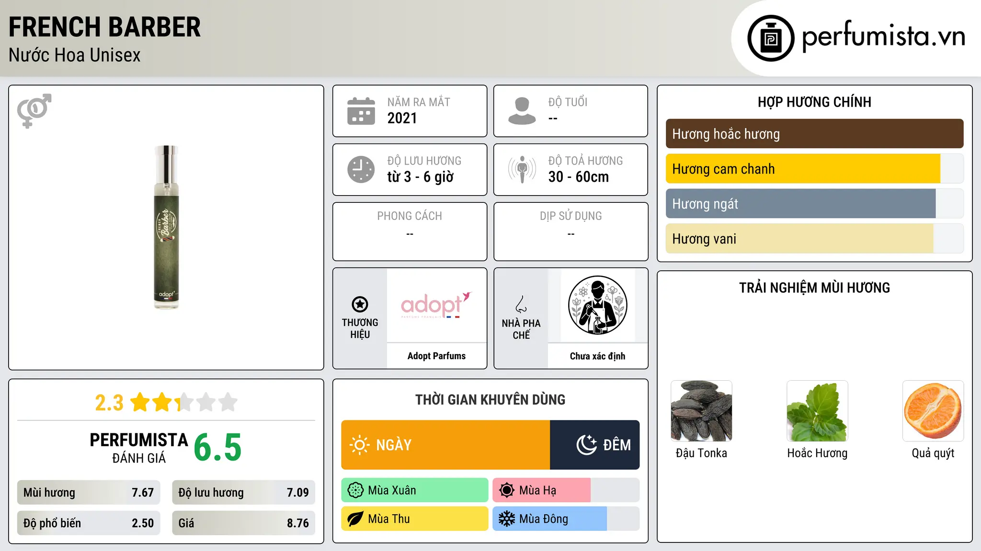Click the Độ phổ biến 2.50 score row

coord(89,523)
